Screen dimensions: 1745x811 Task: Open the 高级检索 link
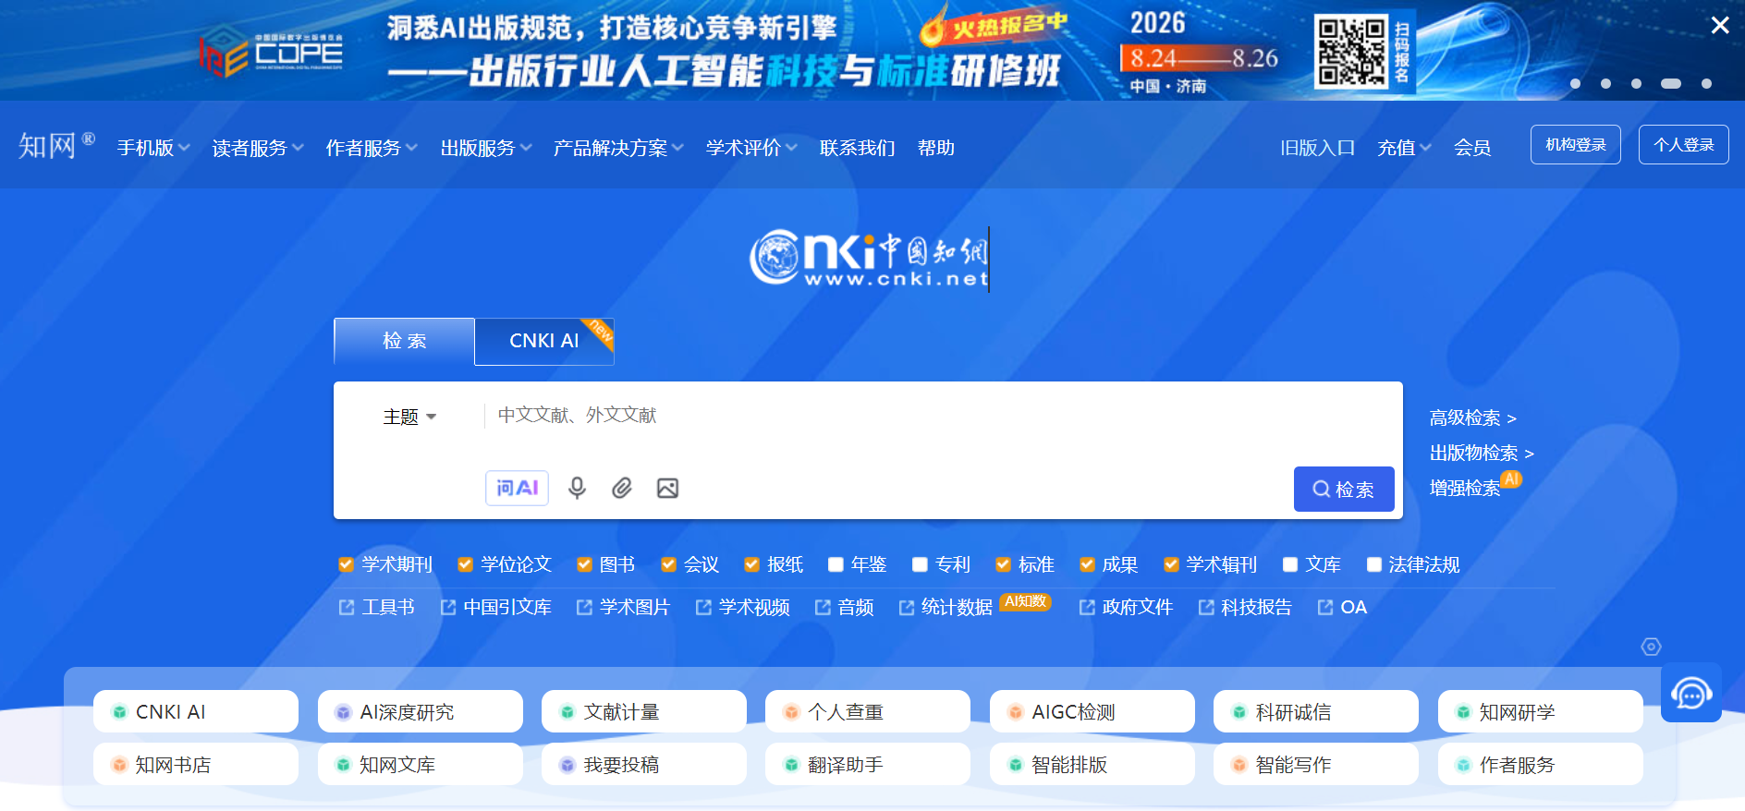click(x=1472, y=418)
